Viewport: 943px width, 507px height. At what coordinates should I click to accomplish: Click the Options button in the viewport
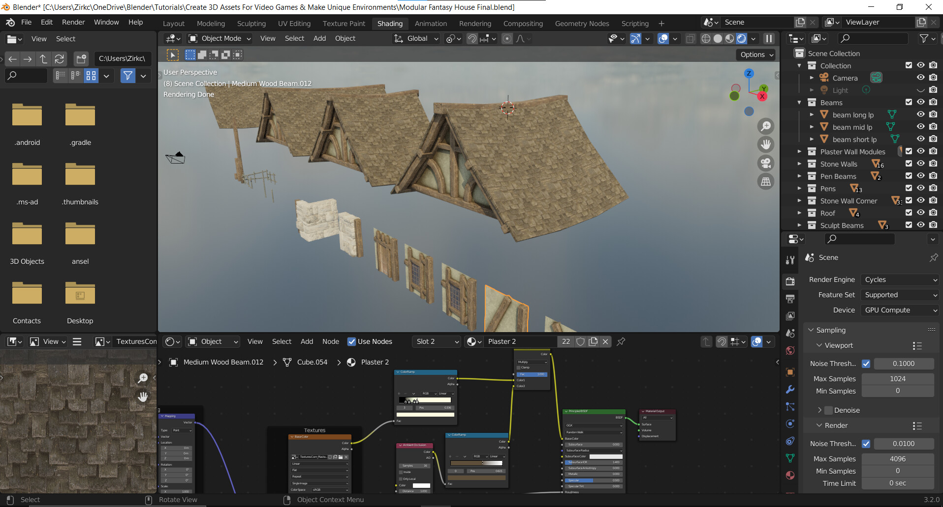tap(756, 55)
